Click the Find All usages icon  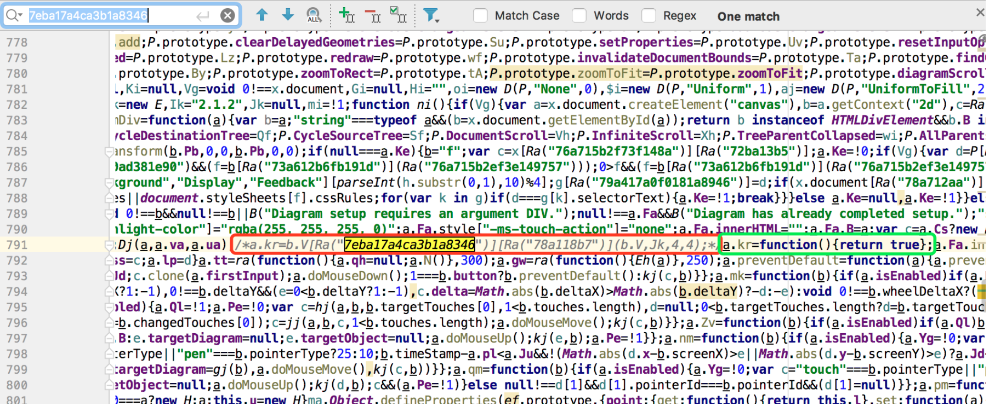(x=314, y=15)
